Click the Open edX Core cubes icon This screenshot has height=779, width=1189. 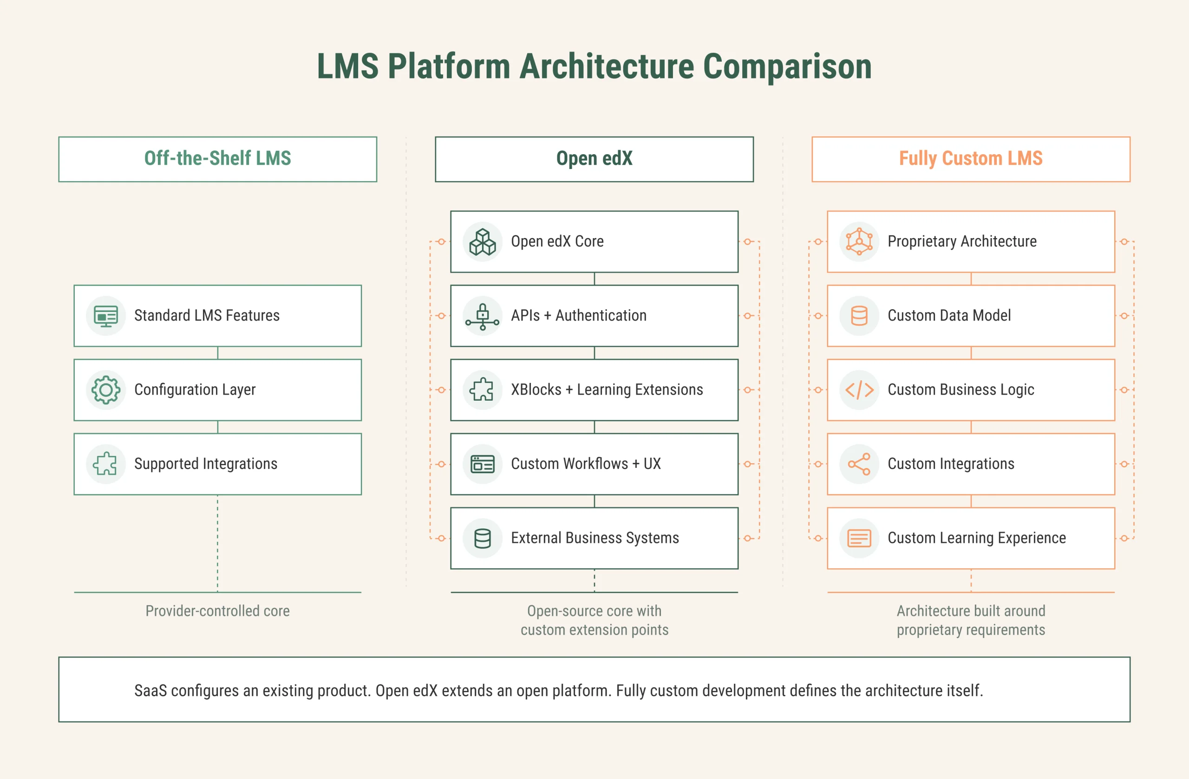point(483,242)
